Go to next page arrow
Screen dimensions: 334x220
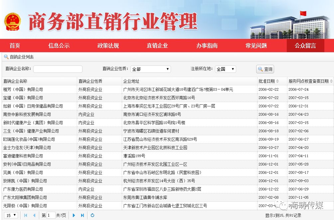74,215
